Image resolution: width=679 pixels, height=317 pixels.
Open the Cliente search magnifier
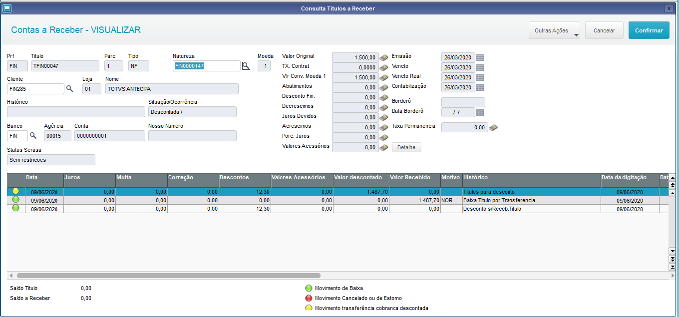[x=70, y=89]
